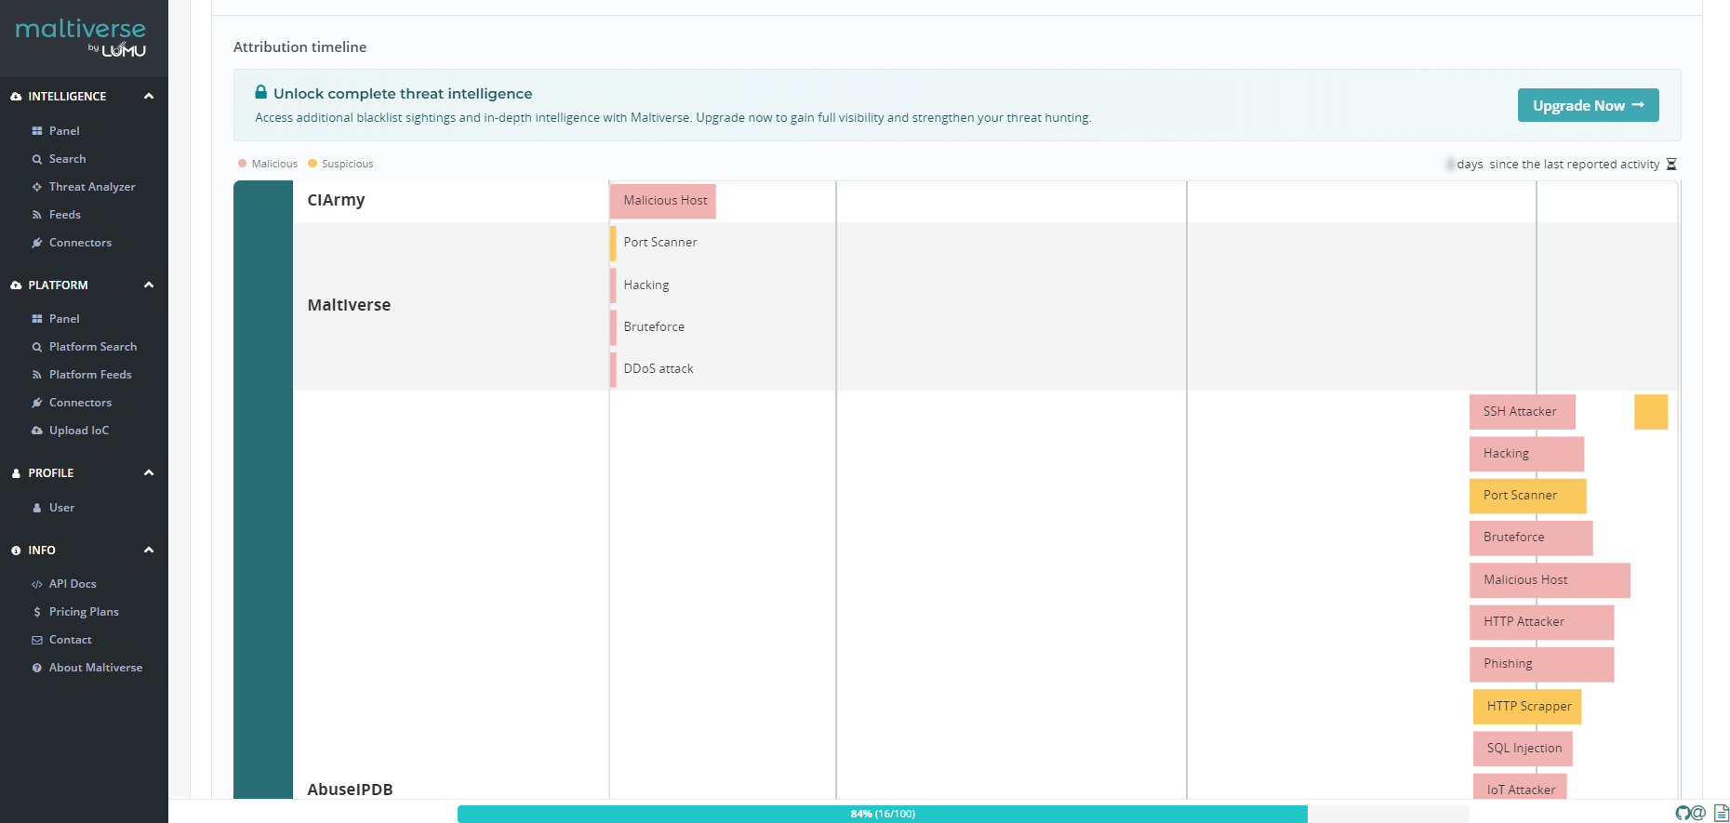This screenshot has height=823, width=1730.
Task: Click the Connectors plug icon under Intelligence
Action: tap(37, 243)
